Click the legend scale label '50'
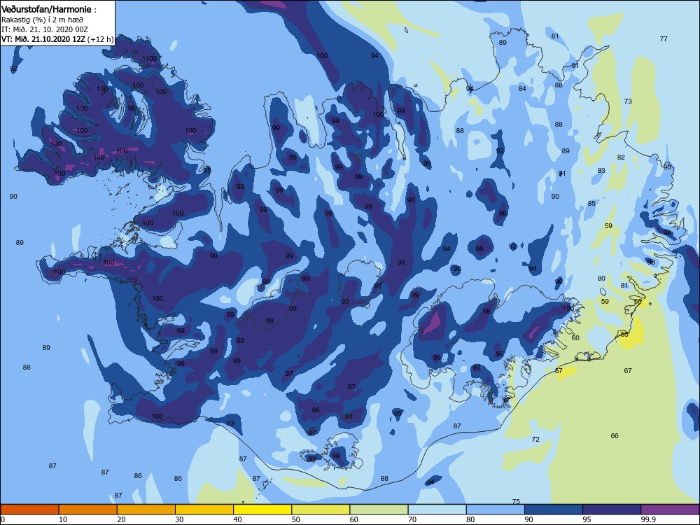700x525 pixels. click(295, 519)
